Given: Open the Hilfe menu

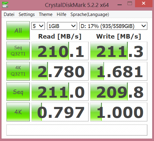Looking at the screenshot, I should [61, 14].
